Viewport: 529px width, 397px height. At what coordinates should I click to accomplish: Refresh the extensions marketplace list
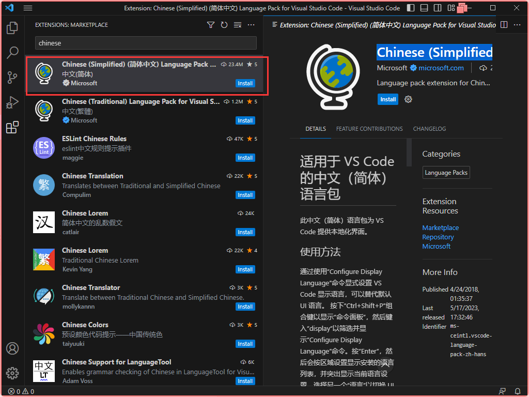point(224,25)
